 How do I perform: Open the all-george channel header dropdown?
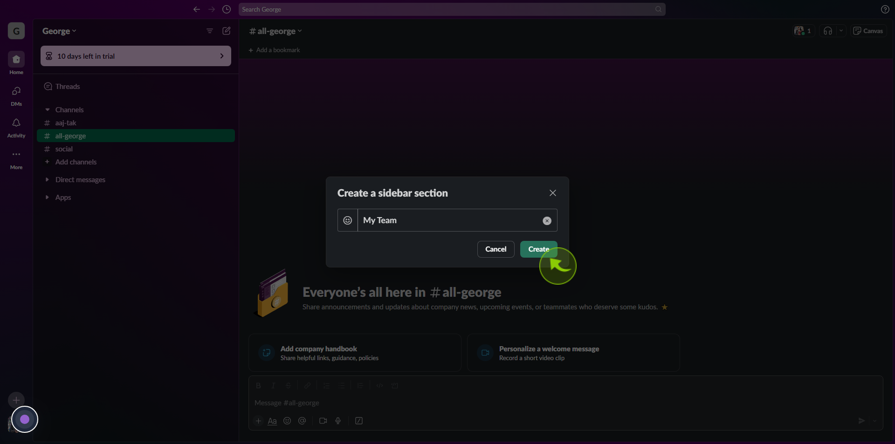tap(275, 31)
